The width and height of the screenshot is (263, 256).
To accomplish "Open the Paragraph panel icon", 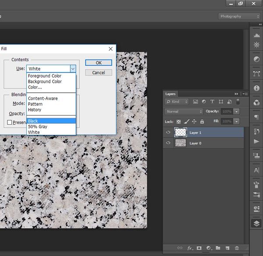I will (256, 117).
